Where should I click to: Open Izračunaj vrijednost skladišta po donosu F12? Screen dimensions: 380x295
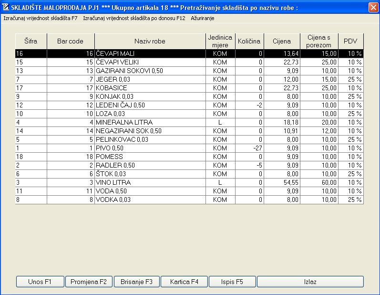[x=134, y=18]
